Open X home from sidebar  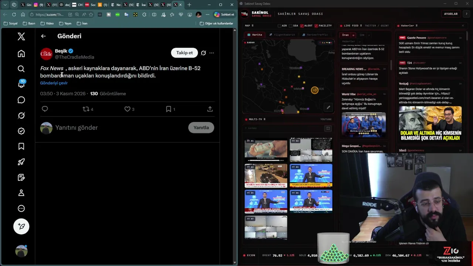pyautogui.click(x=21, y=54)
